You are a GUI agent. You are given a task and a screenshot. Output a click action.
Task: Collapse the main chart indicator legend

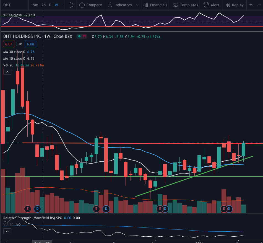7,72
